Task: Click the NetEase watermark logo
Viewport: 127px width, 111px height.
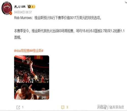Action: [x=103, y=107]
